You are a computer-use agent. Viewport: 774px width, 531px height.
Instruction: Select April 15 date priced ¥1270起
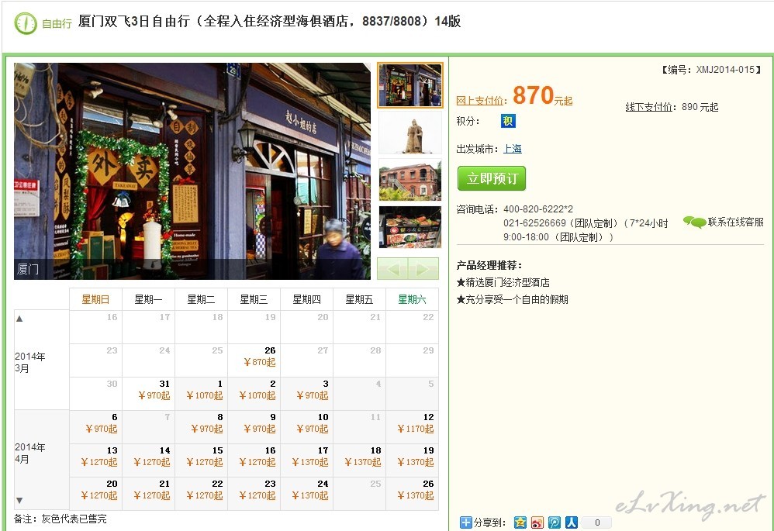[x=202, y=460]
